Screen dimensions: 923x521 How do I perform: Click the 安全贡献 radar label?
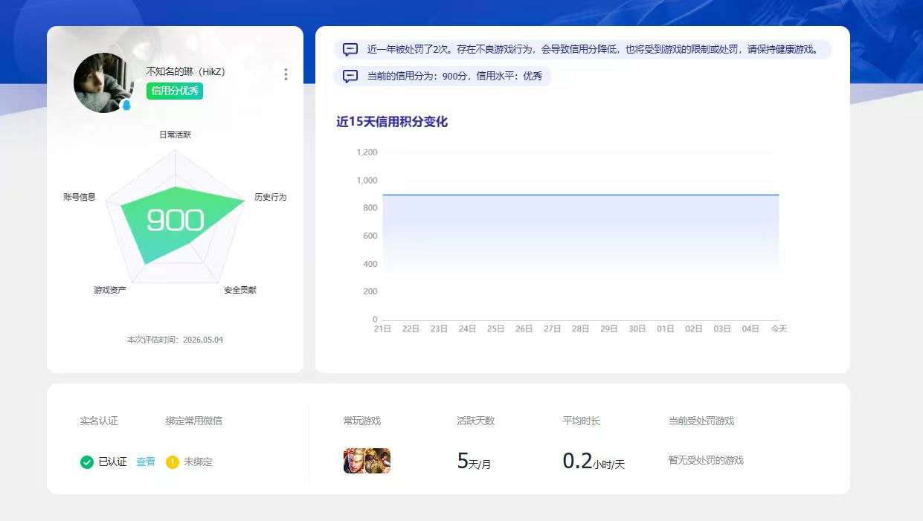(x=240, y=290)
